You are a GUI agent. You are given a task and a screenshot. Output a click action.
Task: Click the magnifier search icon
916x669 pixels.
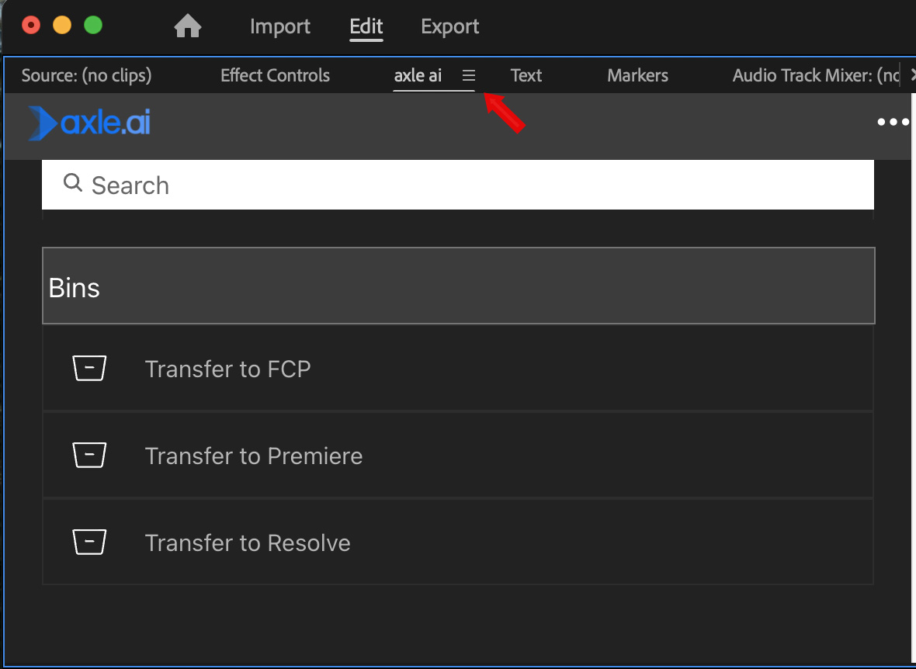73,183
